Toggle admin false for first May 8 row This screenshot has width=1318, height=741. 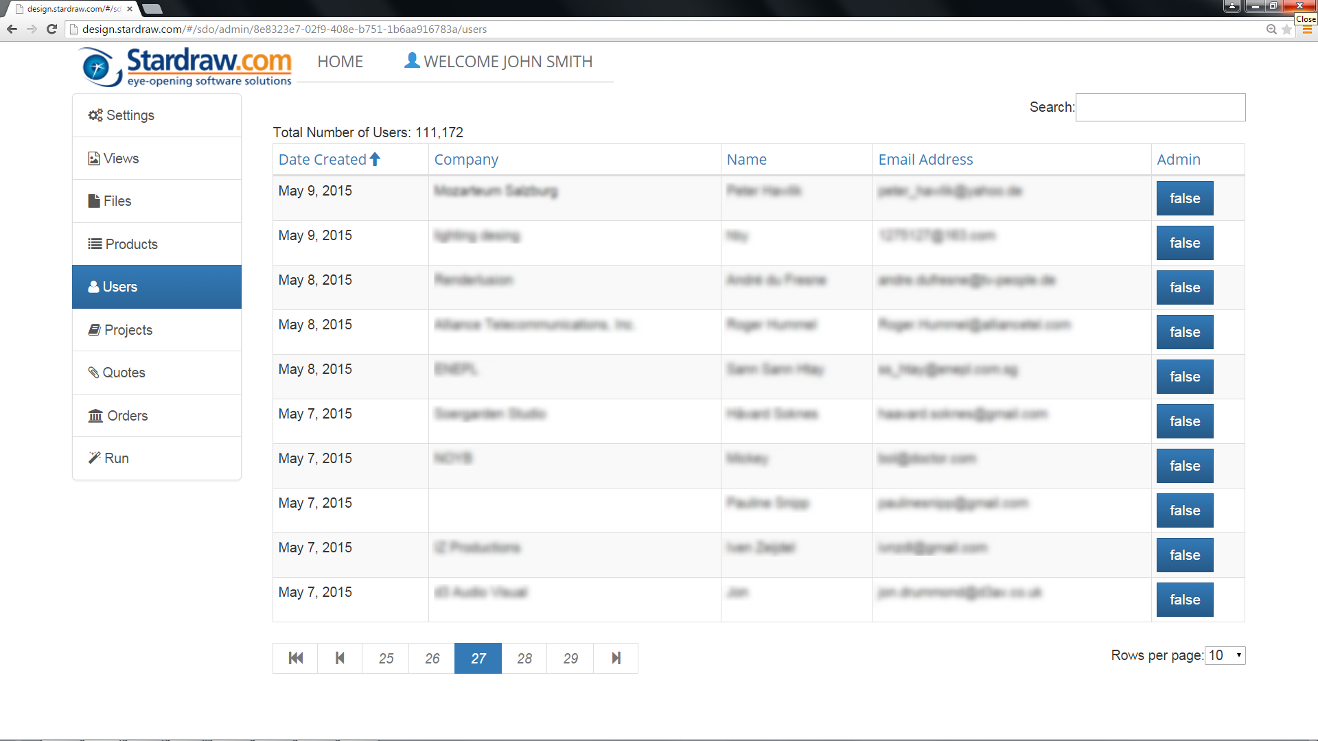(x=1184, y=287)
